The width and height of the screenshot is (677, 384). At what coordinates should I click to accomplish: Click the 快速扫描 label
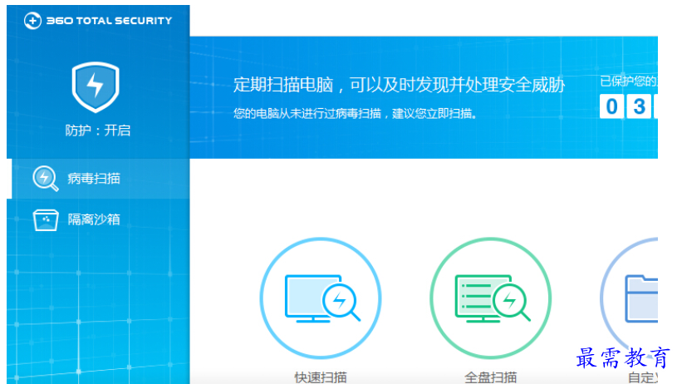coord(321,377)
